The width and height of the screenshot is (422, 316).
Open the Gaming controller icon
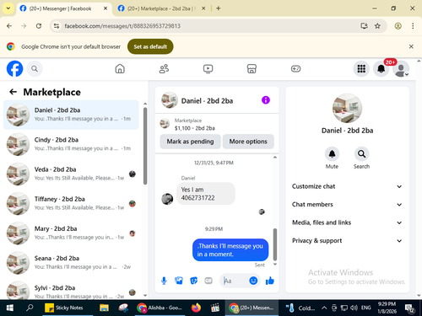295,68
